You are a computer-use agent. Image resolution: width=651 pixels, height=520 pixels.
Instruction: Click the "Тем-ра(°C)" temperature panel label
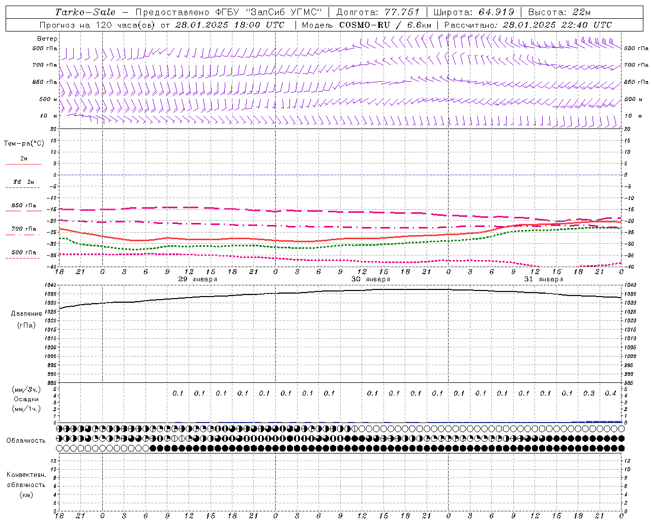coord(24,143)
